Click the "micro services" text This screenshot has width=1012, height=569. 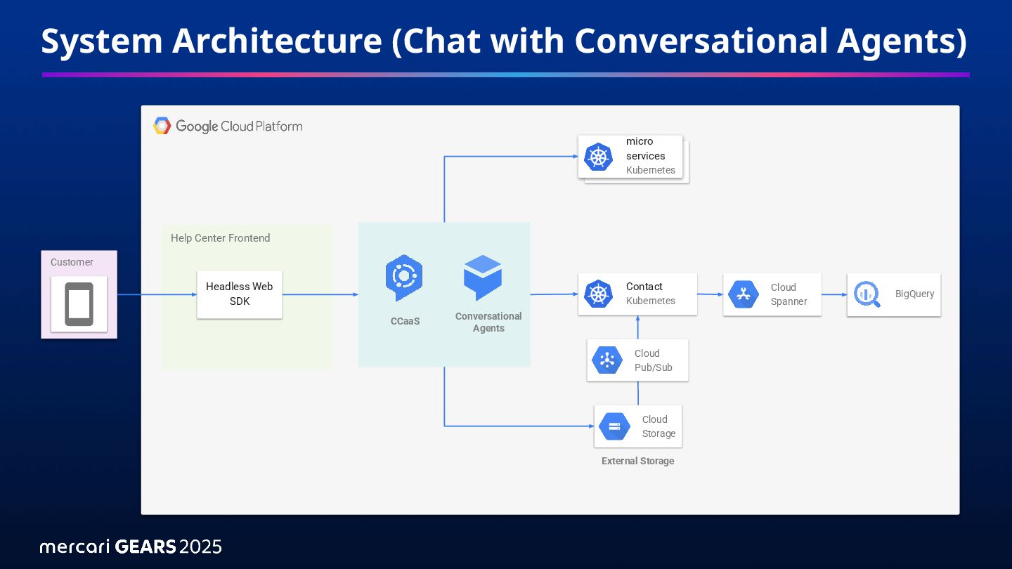tap(645, 149)
